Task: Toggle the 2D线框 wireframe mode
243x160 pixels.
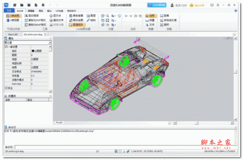Action: [13, 16]
